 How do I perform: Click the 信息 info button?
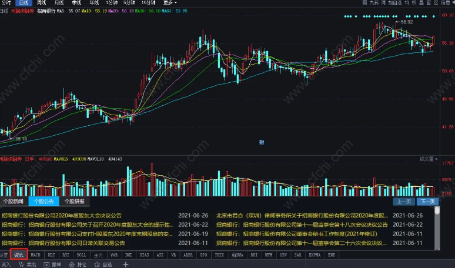446,2
